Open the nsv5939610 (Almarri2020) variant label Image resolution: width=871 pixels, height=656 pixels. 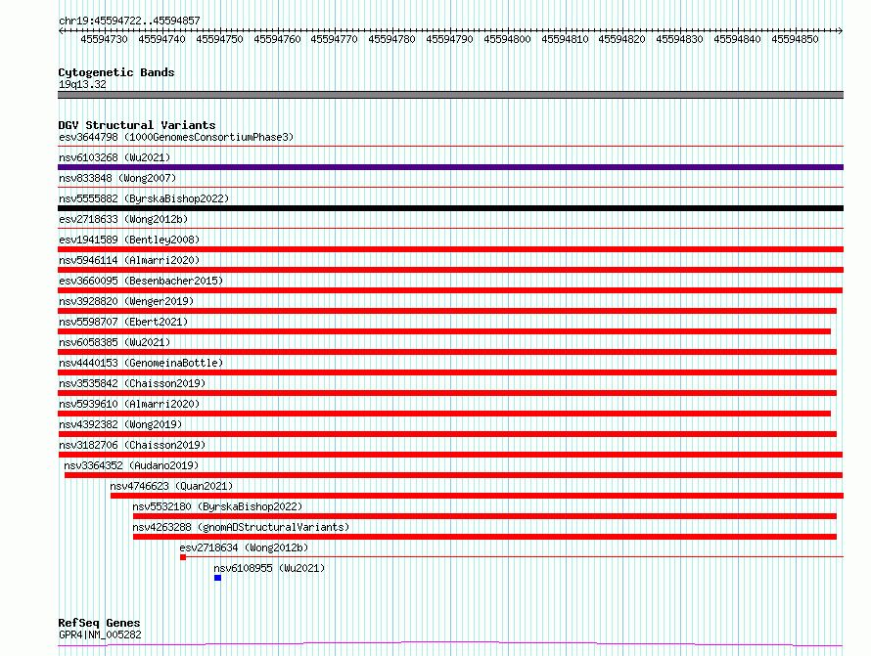pyautogui.click(x=129, y=404)
